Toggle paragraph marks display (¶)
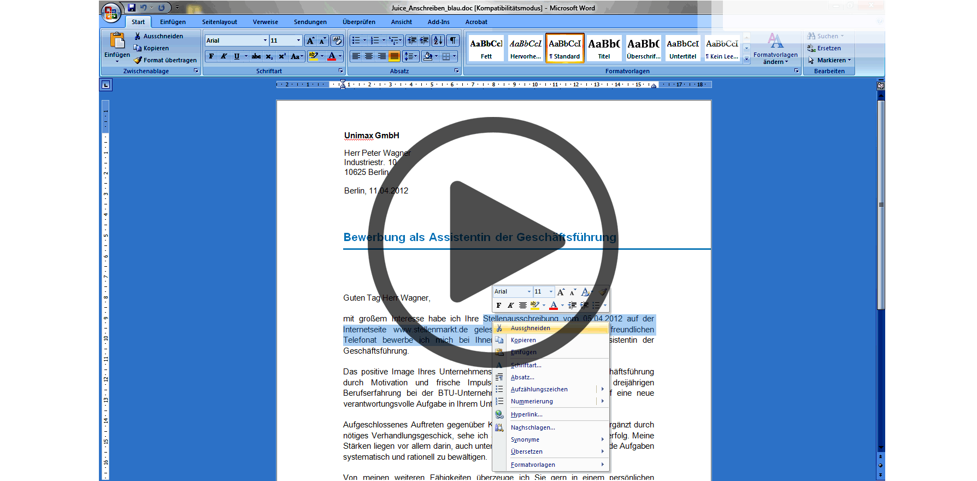Image resolution: width=977 pixels, height=481 pixels. 453,40
